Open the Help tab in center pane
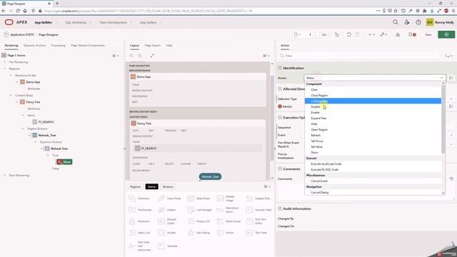Image resolution: width=457 pixels, height=257 pixels. [x=169, y=46]
